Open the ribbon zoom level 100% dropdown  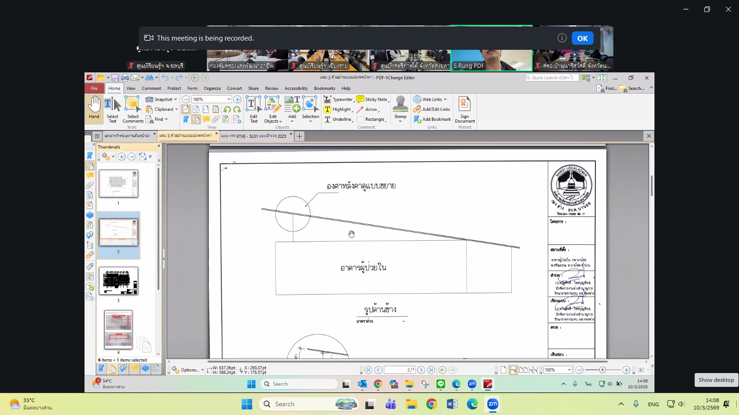229,100
